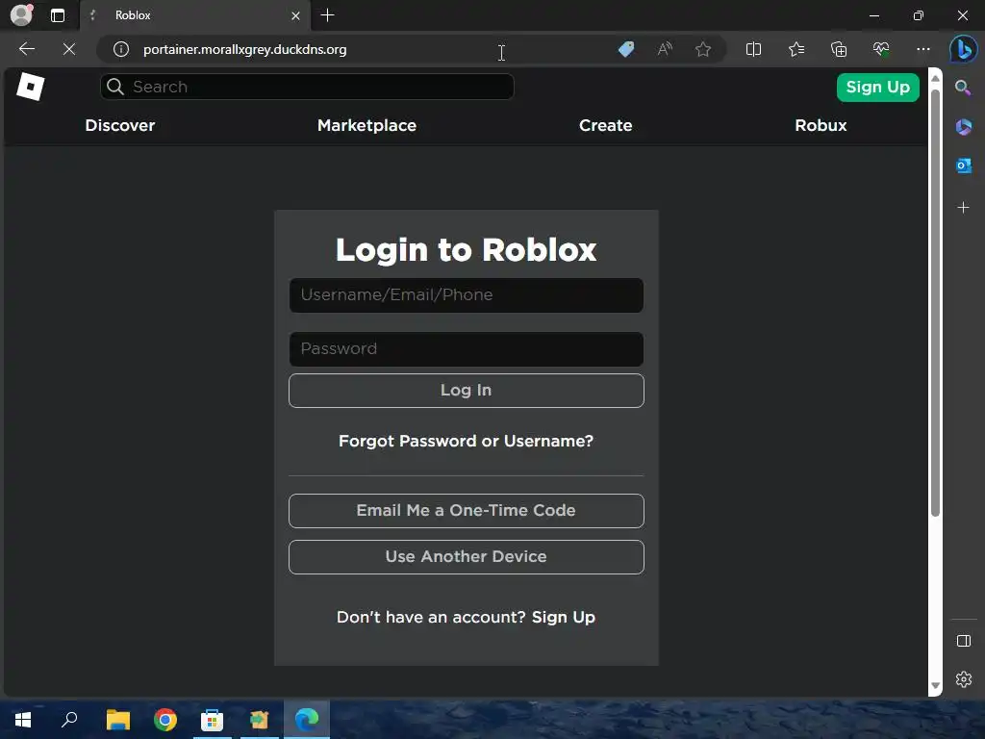
Task: Open the shopping price tag icon
Action: pos(626,49)
